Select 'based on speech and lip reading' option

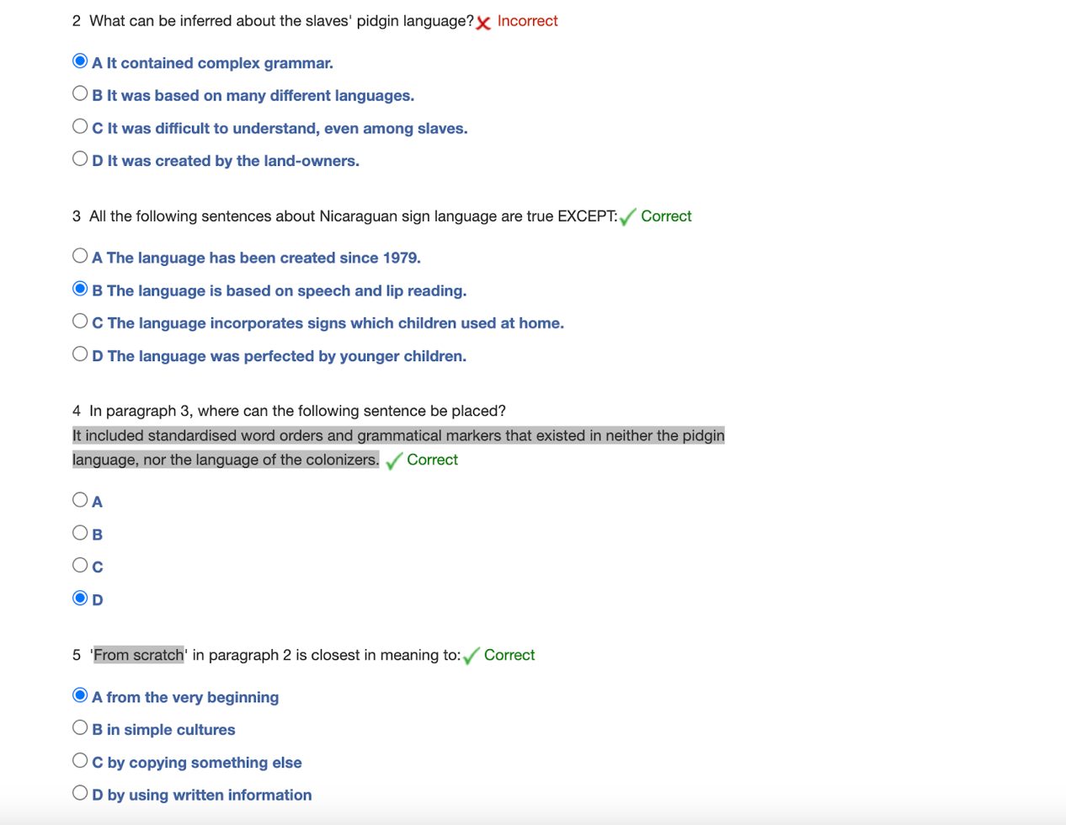coord(80,289)
